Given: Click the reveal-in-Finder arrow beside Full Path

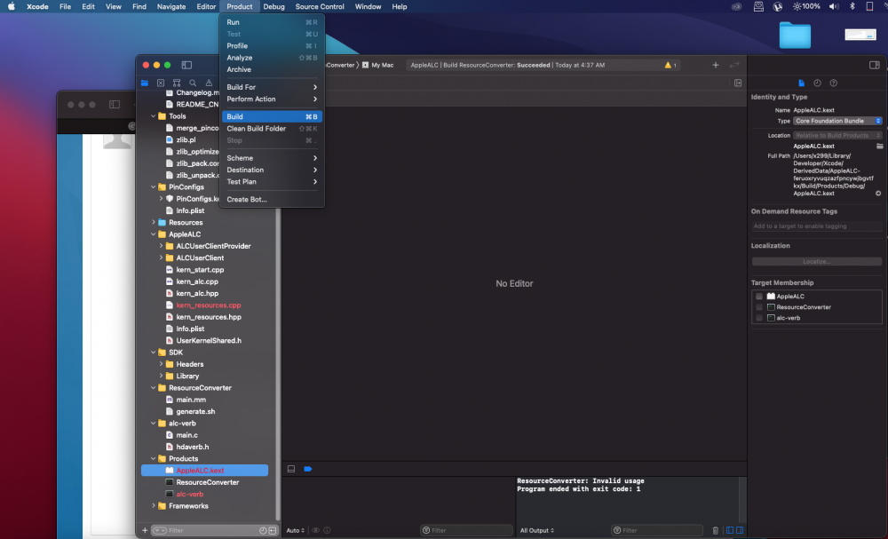Looking at the screenshot, I should [x=878, y=194].
